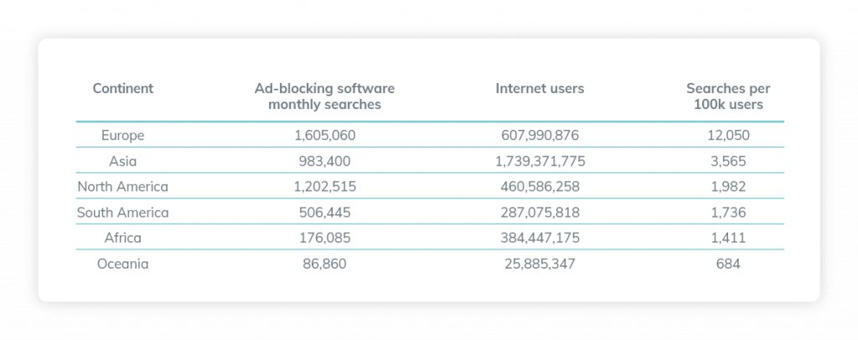
Task: Select the 684 searches per 100k cell
Action: 727,264
